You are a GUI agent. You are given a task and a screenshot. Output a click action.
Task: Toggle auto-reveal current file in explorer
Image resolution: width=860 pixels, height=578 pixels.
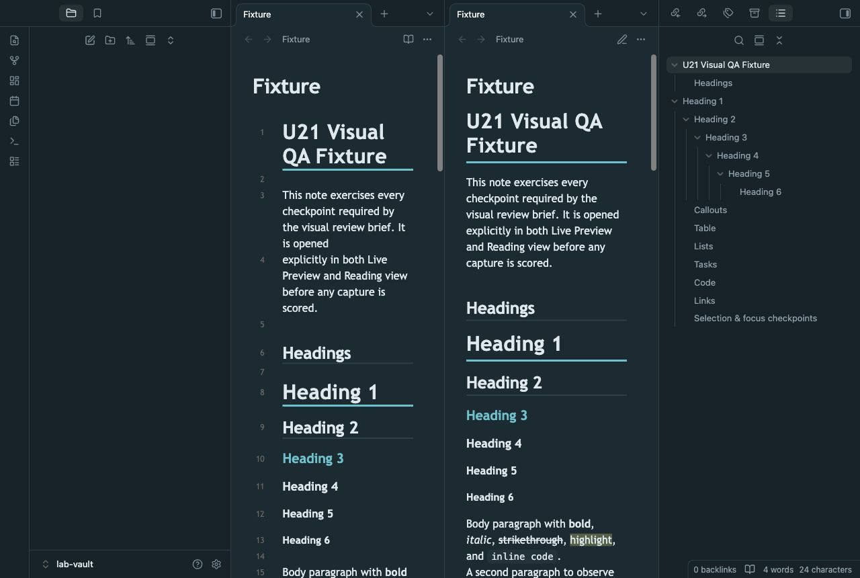(x=150, y=40)
